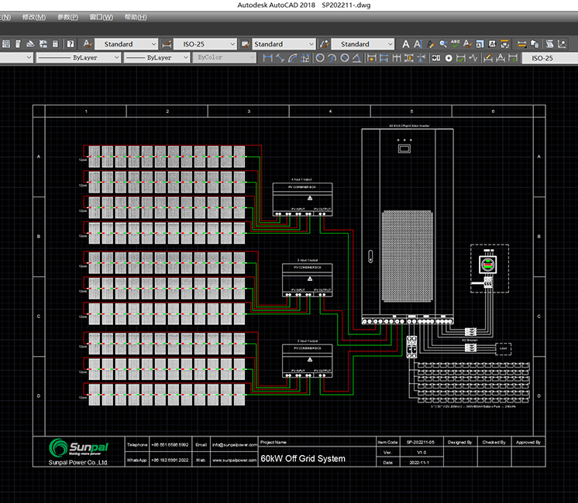Click the Sunpal logo in title block
The height and width of the screenshot is (503, 578).
[78, 447]
